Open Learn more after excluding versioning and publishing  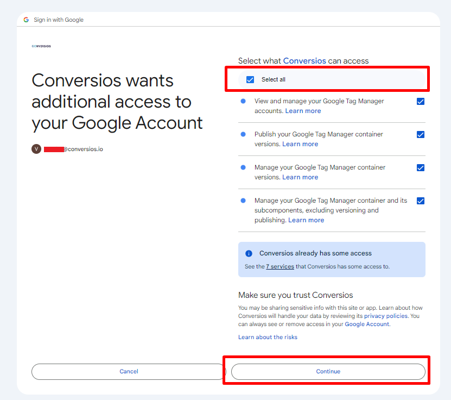(x=306, y=220)
